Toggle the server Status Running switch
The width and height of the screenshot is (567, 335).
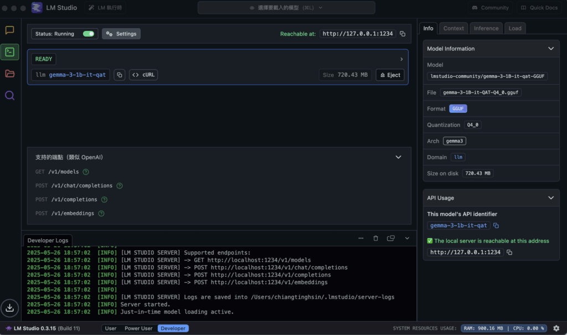[x=89, y=34]
